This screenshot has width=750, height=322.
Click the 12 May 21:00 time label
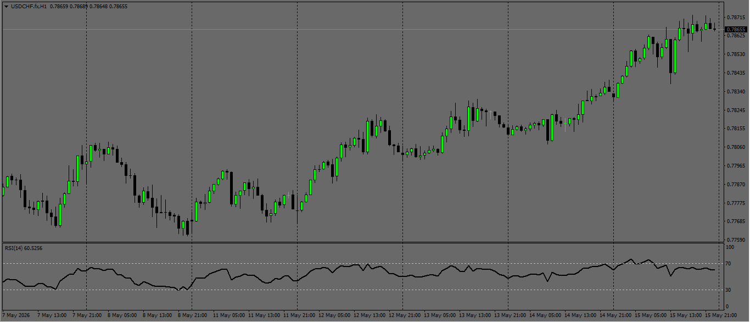click(x=404, y=316)
